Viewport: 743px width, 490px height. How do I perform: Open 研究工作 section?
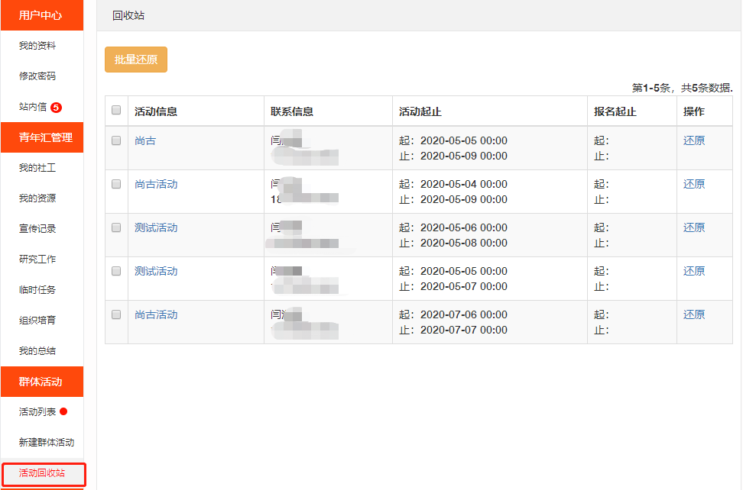[37, 260]
